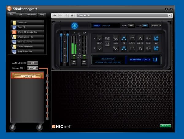Switch to the Advanced tab
Image resolution: width=184 pixels, height=139 pixels.
coord(31,15)
